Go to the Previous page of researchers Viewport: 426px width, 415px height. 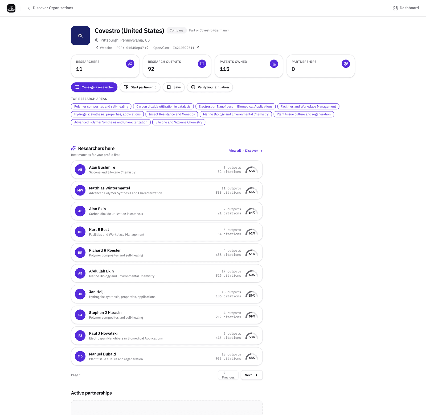228,375
